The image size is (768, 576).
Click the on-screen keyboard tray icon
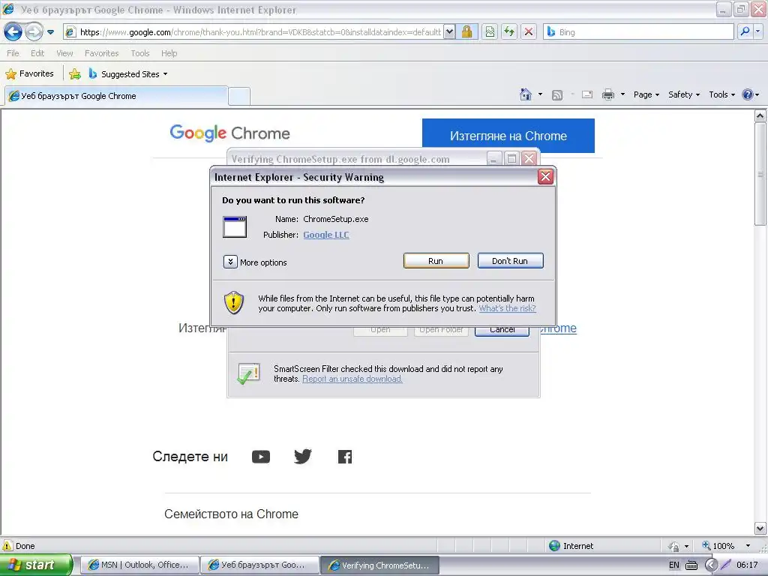coord(691,565)
